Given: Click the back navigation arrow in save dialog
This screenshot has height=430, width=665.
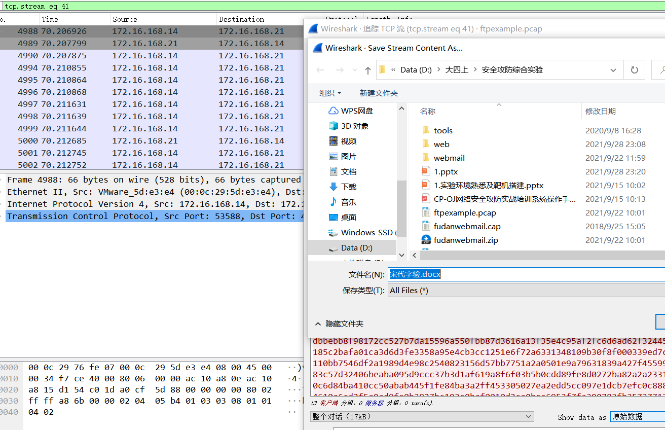Looking at the screenshot, I should point(320,70).
